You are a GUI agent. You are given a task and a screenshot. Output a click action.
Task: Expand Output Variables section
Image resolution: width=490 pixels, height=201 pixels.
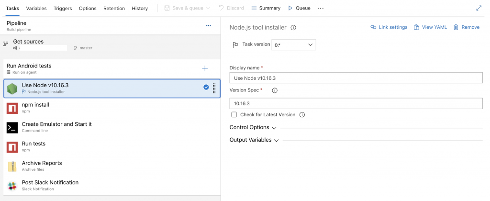(x=254, y=140)
